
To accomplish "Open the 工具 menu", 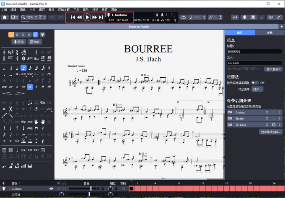I will (76, 9).
